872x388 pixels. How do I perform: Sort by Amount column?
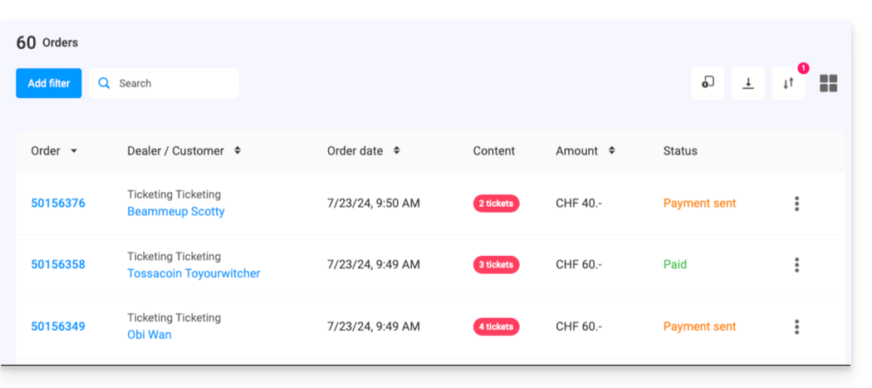(612, 151)
